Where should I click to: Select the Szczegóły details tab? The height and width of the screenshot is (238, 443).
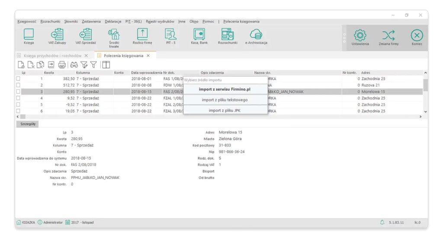point(28,124)
